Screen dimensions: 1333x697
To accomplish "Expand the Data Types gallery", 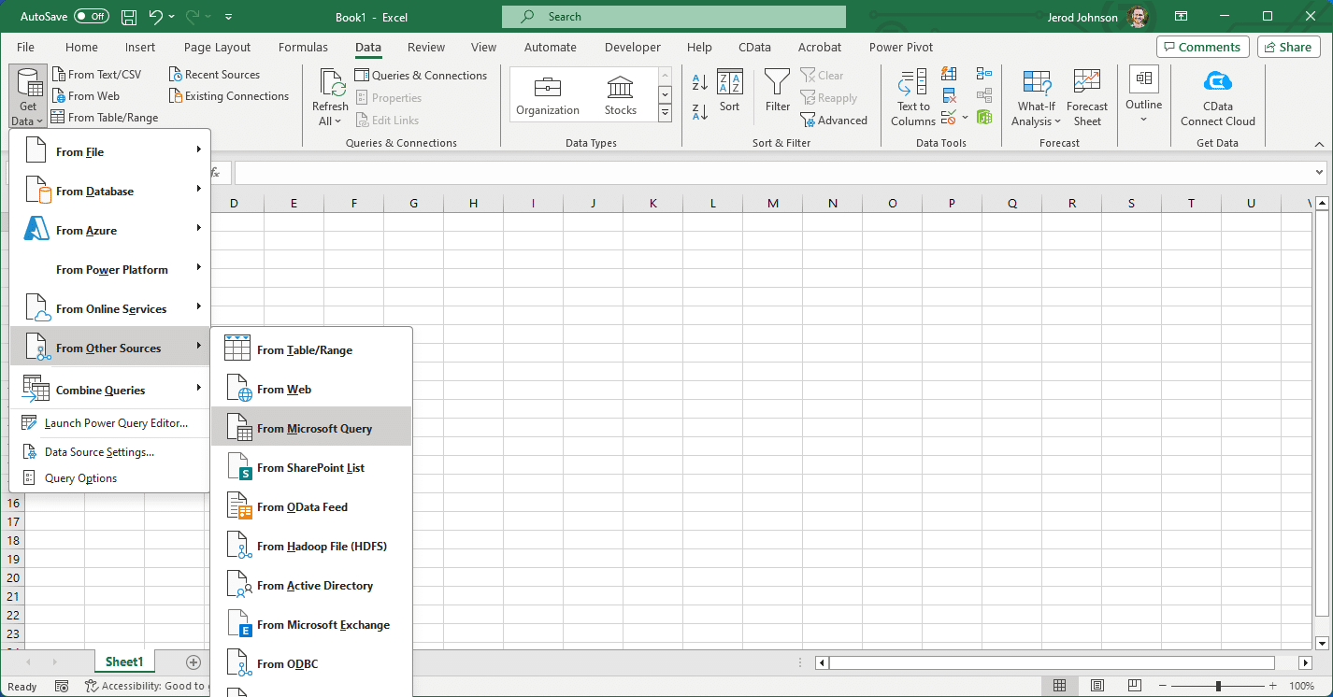I will (x=666, y=113).
